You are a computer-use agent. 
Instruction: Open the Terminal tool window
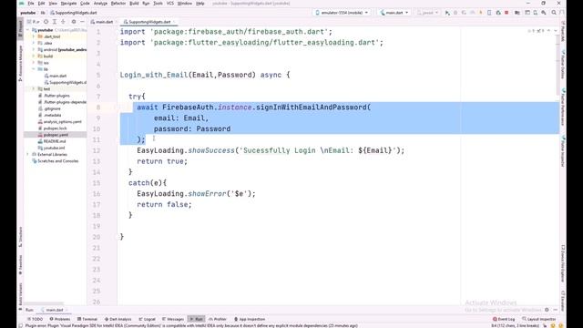point(87,319)
